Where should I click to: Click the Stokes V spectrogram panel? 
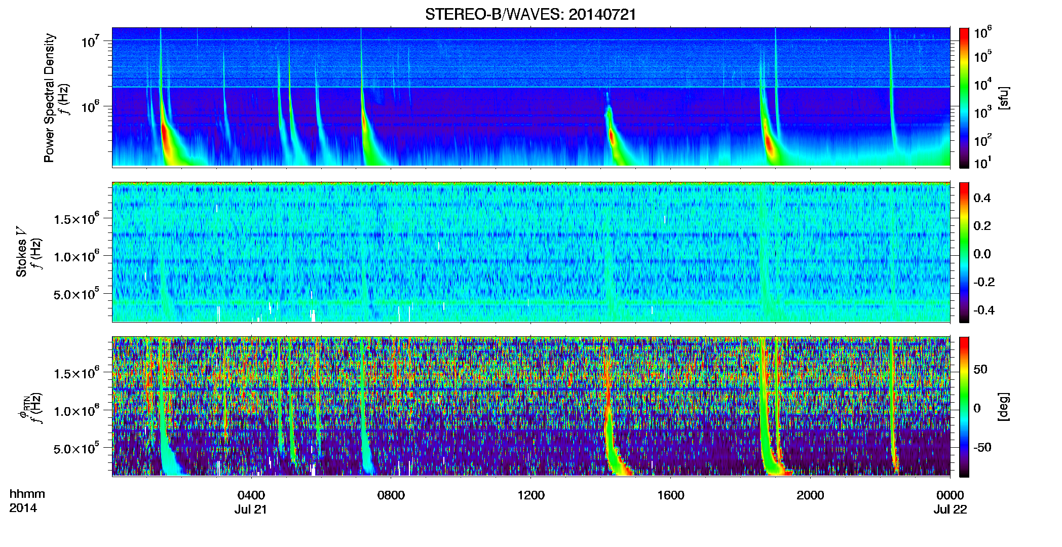point(531,252)
